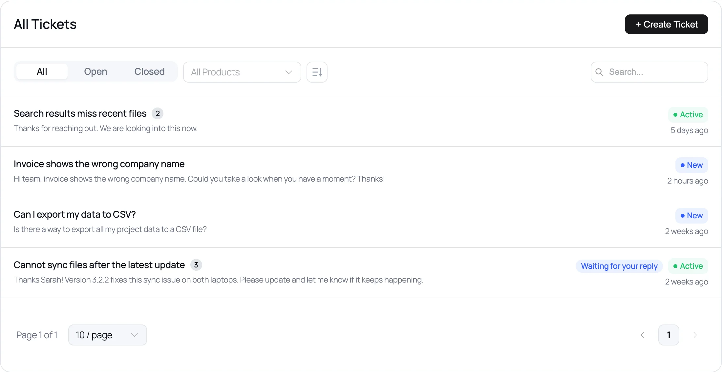Screen dimensions: 722x373
Task: Click New badge on Invoice ticket
Action: pyautogui.click(x=692, y=165)
